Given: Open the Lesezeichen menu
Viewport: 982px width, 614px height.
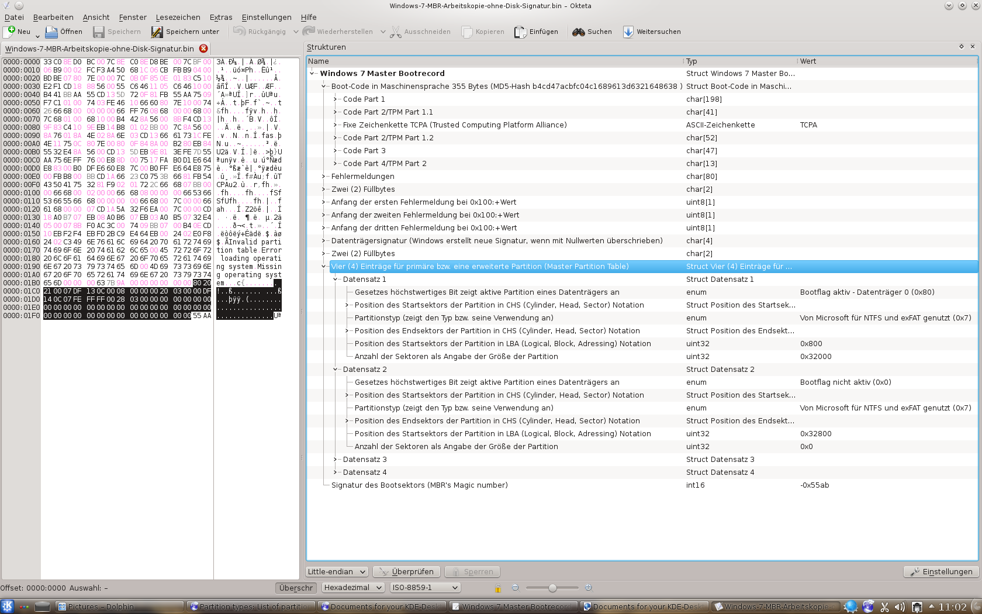Looking at the screenshot, I should [x=178, y=18].
